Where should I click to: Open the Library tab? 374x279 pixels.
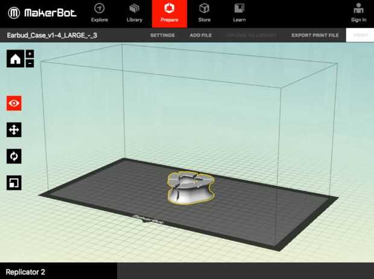tap(135, 13)
